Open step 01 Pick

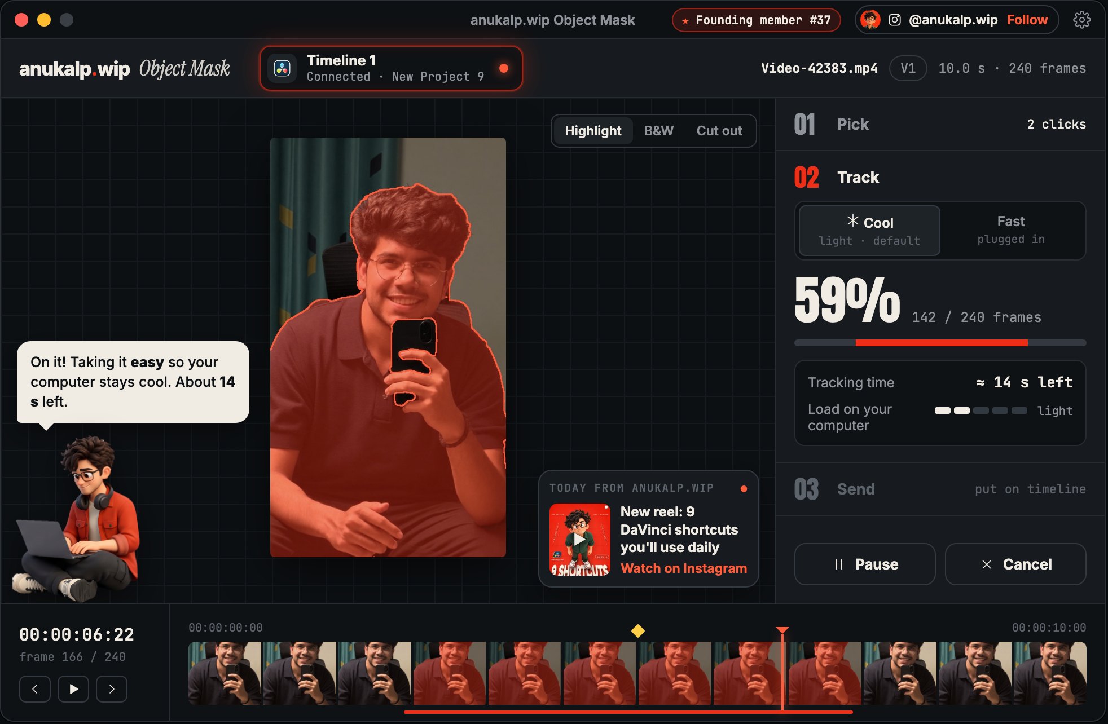coord(940,124)
